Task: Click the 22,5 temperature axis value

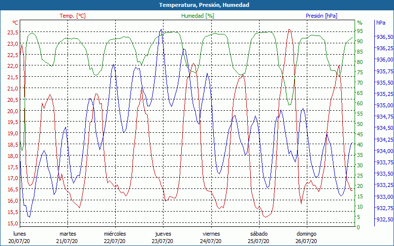Action: 12,55
